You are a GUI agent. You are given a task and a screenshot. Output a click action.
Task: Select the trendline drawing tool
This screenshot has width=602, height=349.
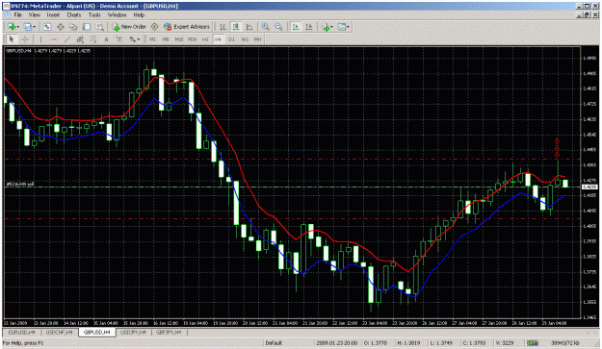pyautogui.click(x=67, y=39)
